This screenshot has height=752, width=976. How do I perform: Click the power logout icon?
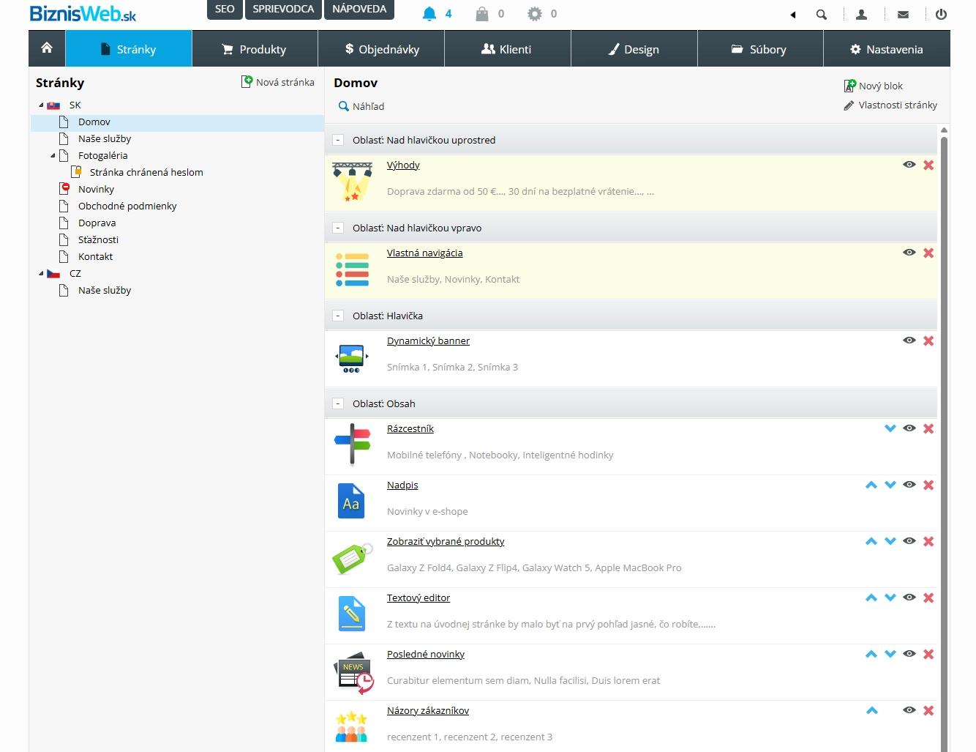coord(941,15)
